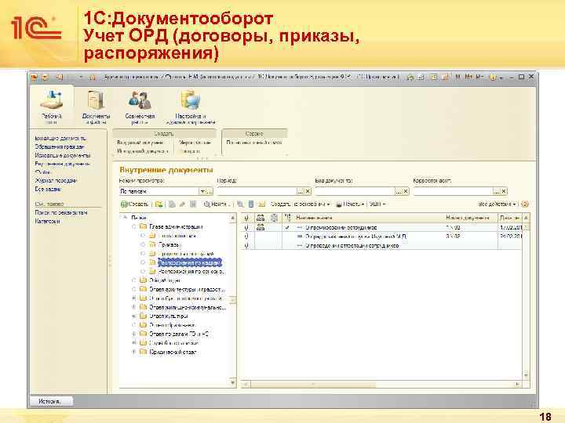Click the История button at bottom
Screen dimensions: 565x423
coord(50,401)
